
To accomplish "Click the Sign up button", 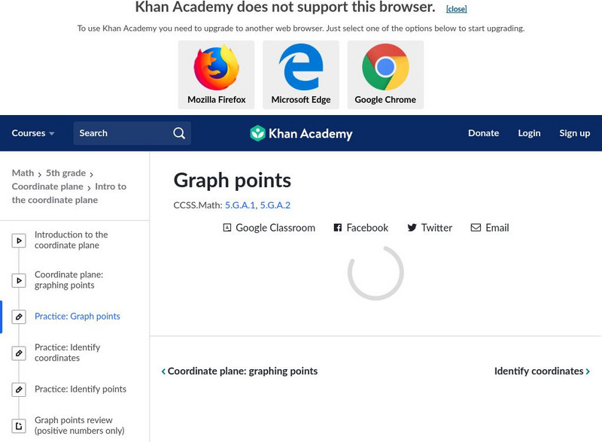I will [574, 133].
